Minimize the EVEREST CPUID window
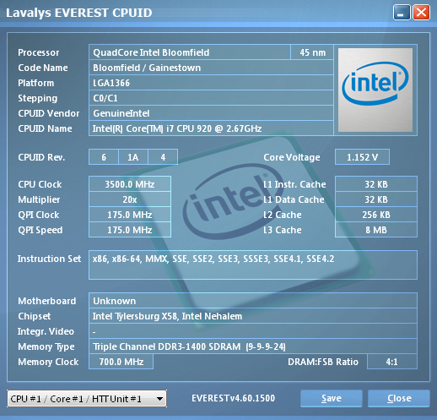Viewport: 437px width, 420px height. (x=402, y=13)
